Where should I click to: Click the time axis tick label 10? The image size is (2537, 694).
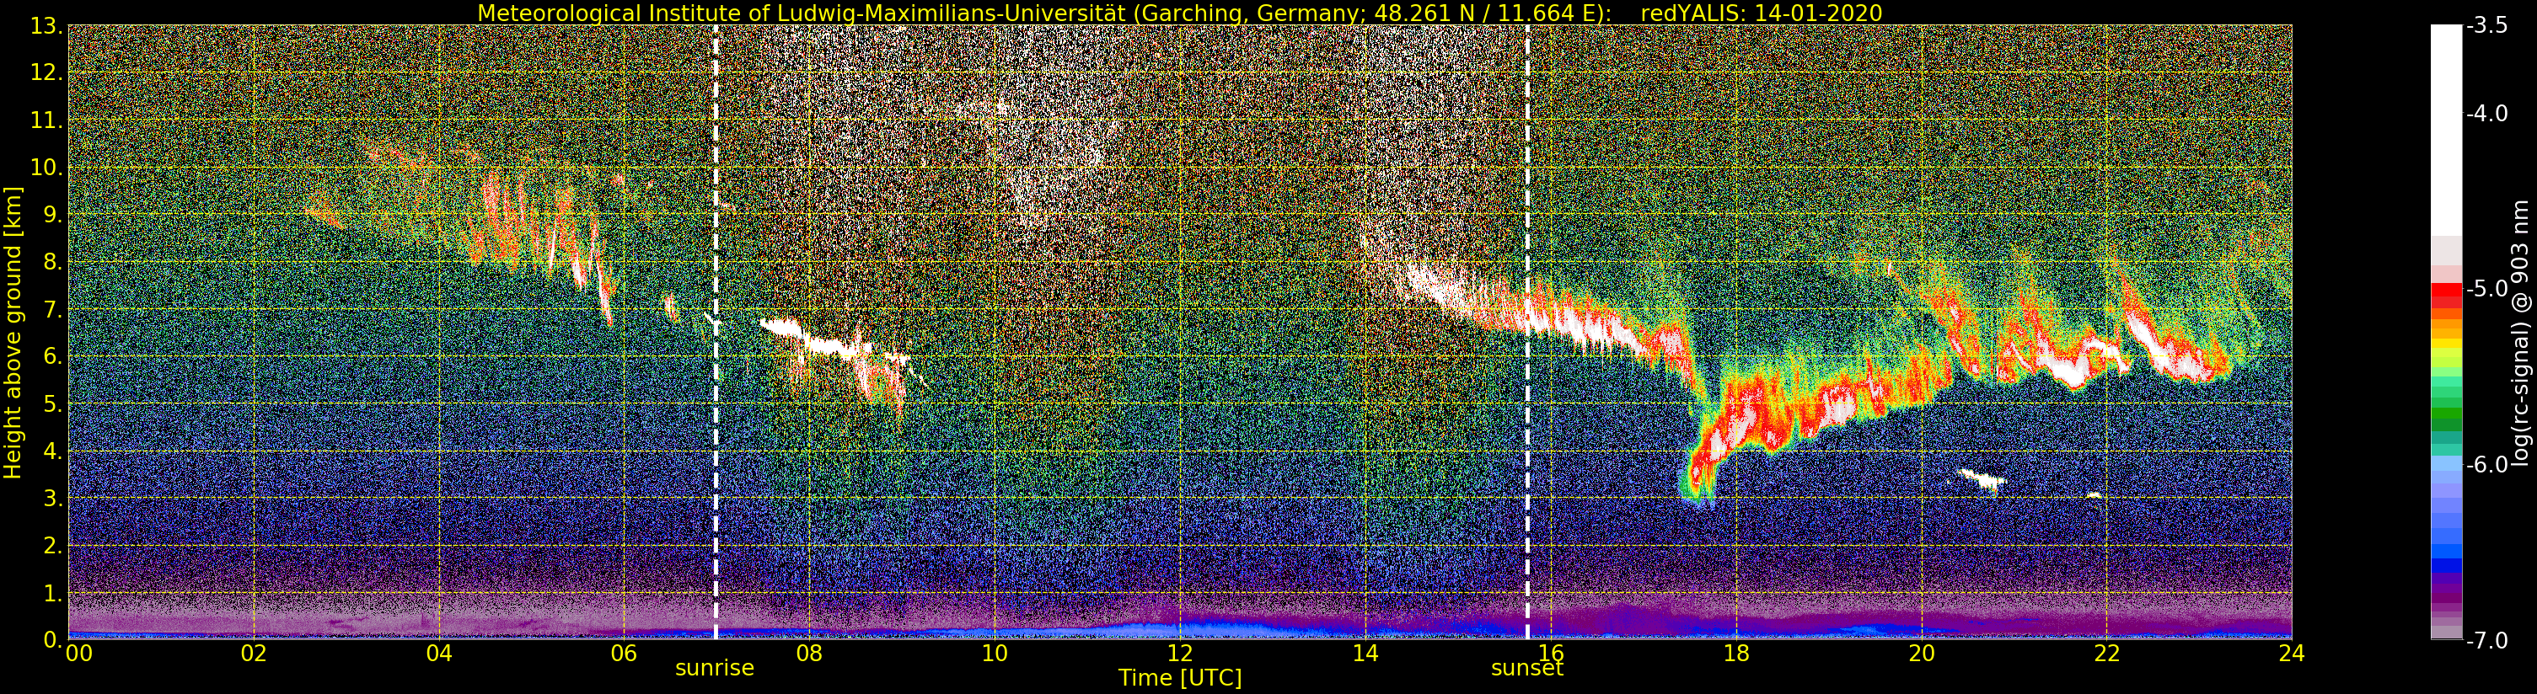(995, 654)
